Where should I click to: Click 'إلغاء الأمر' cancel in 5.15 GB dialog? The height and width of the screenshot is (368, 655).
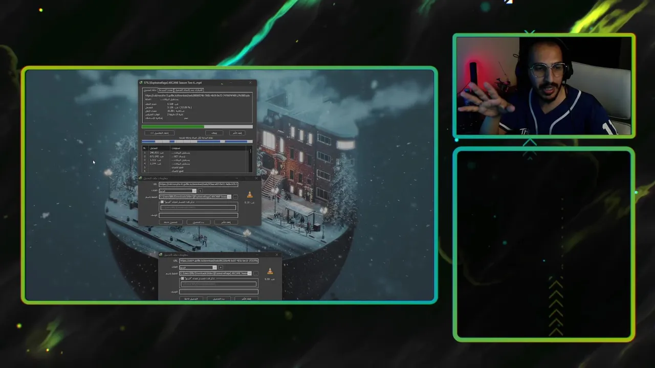pos(226,222)
